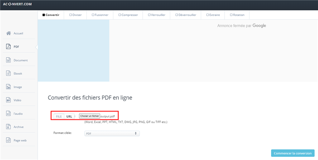Click the Accueil home icon
The image size is (318, 160).
coord(8,33)
